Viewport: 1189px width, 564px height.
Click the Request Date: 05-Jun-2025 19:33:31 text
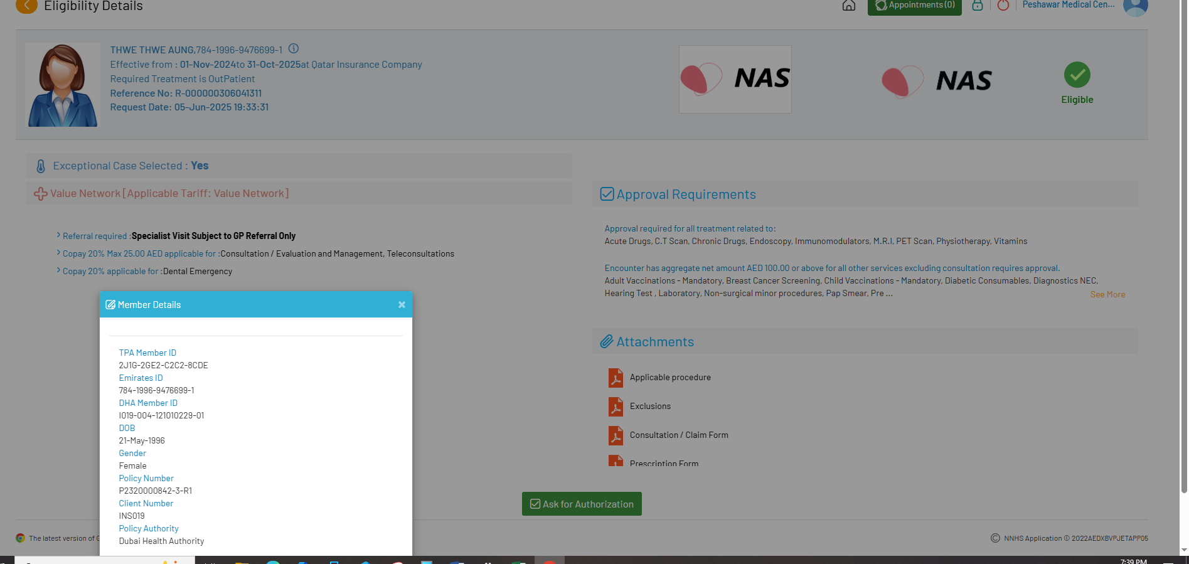189,107
